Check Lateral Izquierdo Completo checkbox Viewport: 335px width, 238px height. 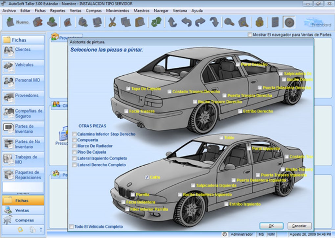tap(74, 158)
